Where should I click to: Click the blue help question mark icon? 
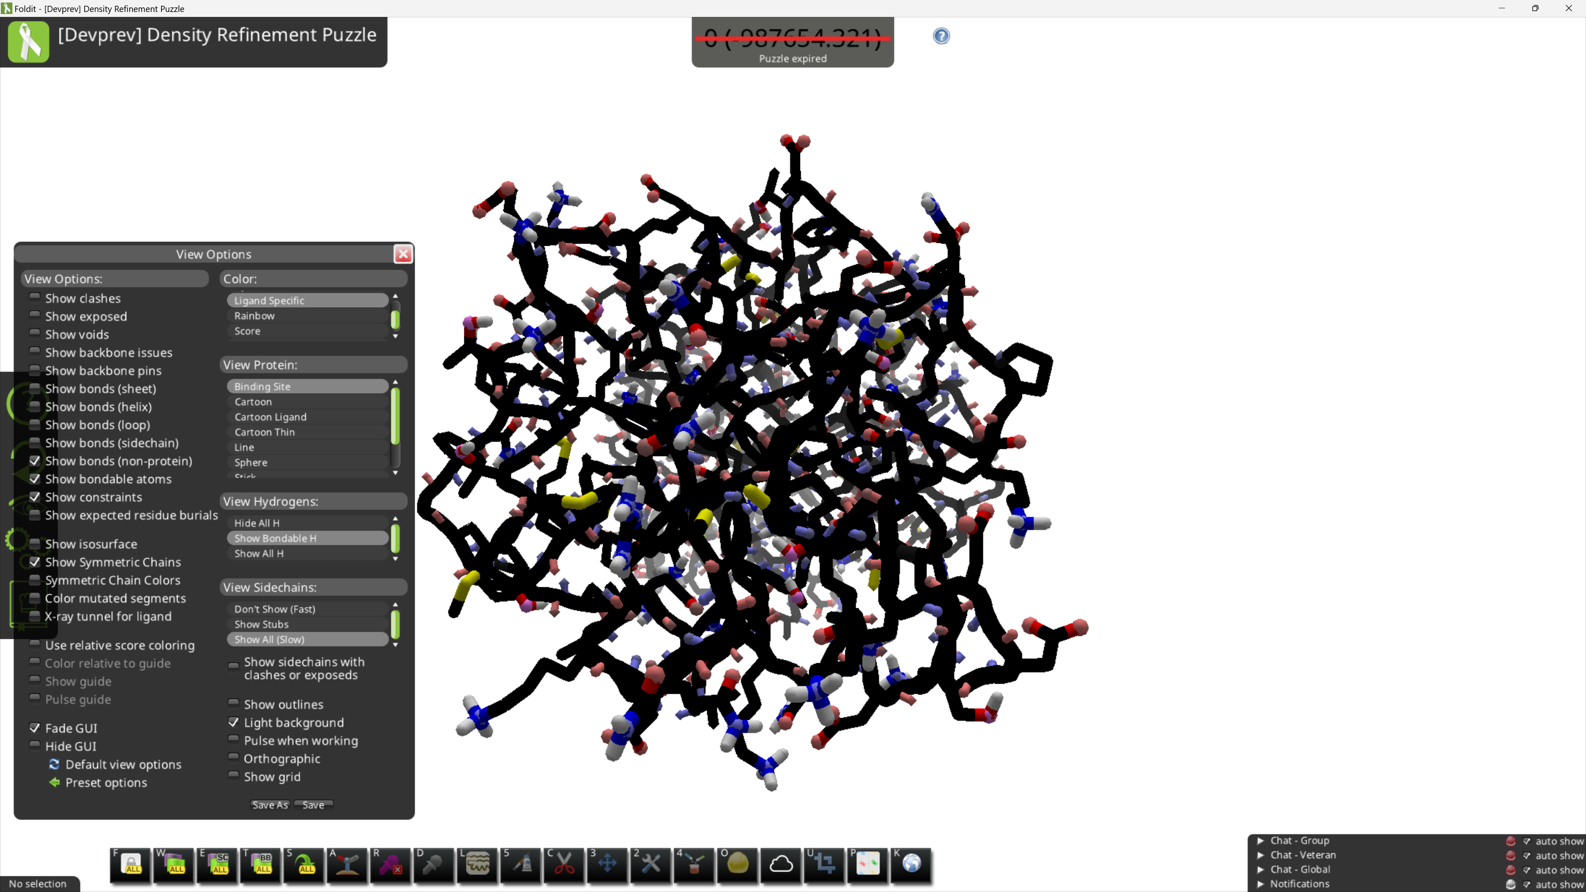[x=941, y=36]
